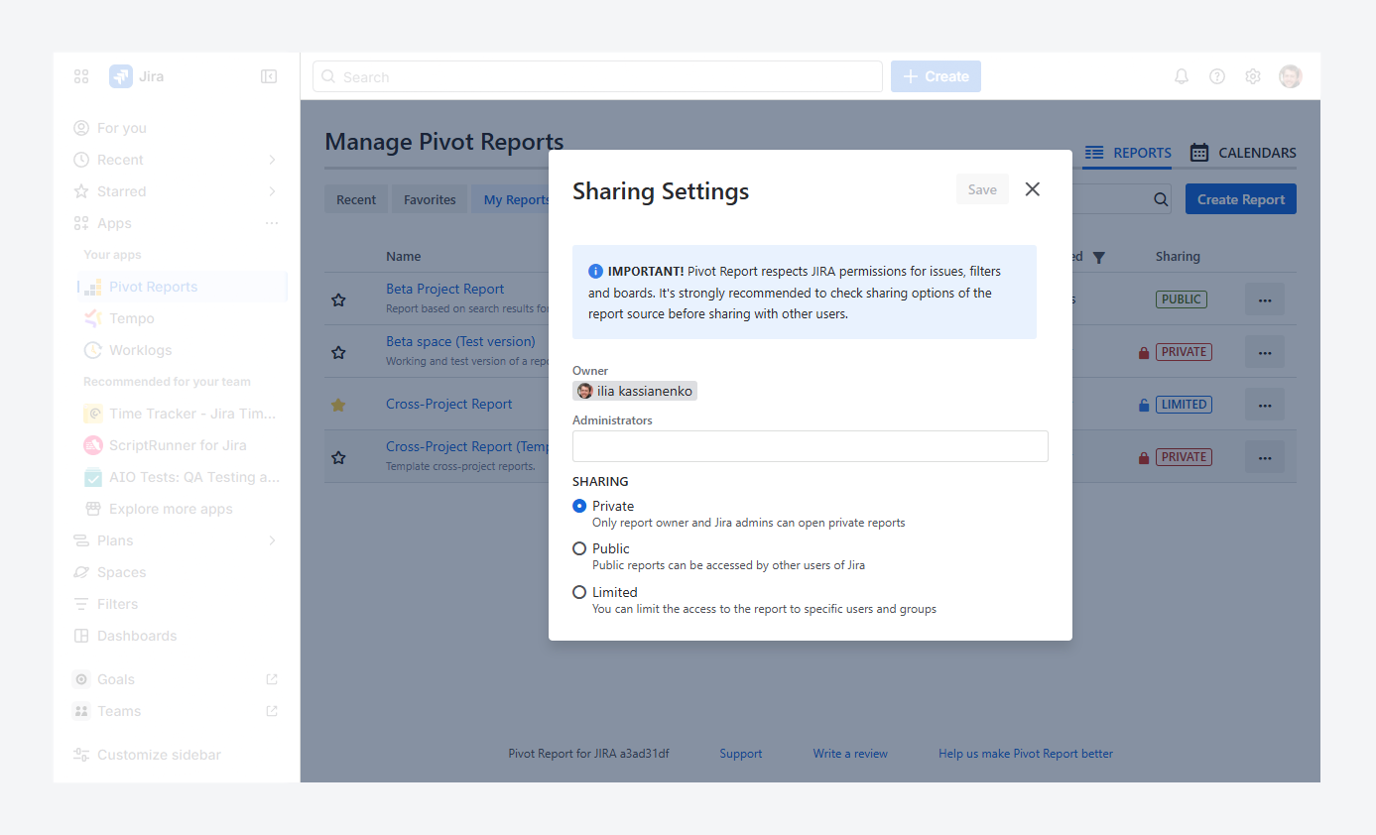Image resolution: width=1376 pixels, height=835 pixels.
Task: Open For you in the sidebar
Action: pyautogui.click(x=121, y=128)
